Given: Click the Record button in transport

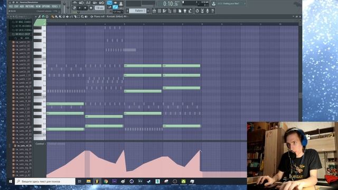Looking at the screenshot, I should [91, 8].
